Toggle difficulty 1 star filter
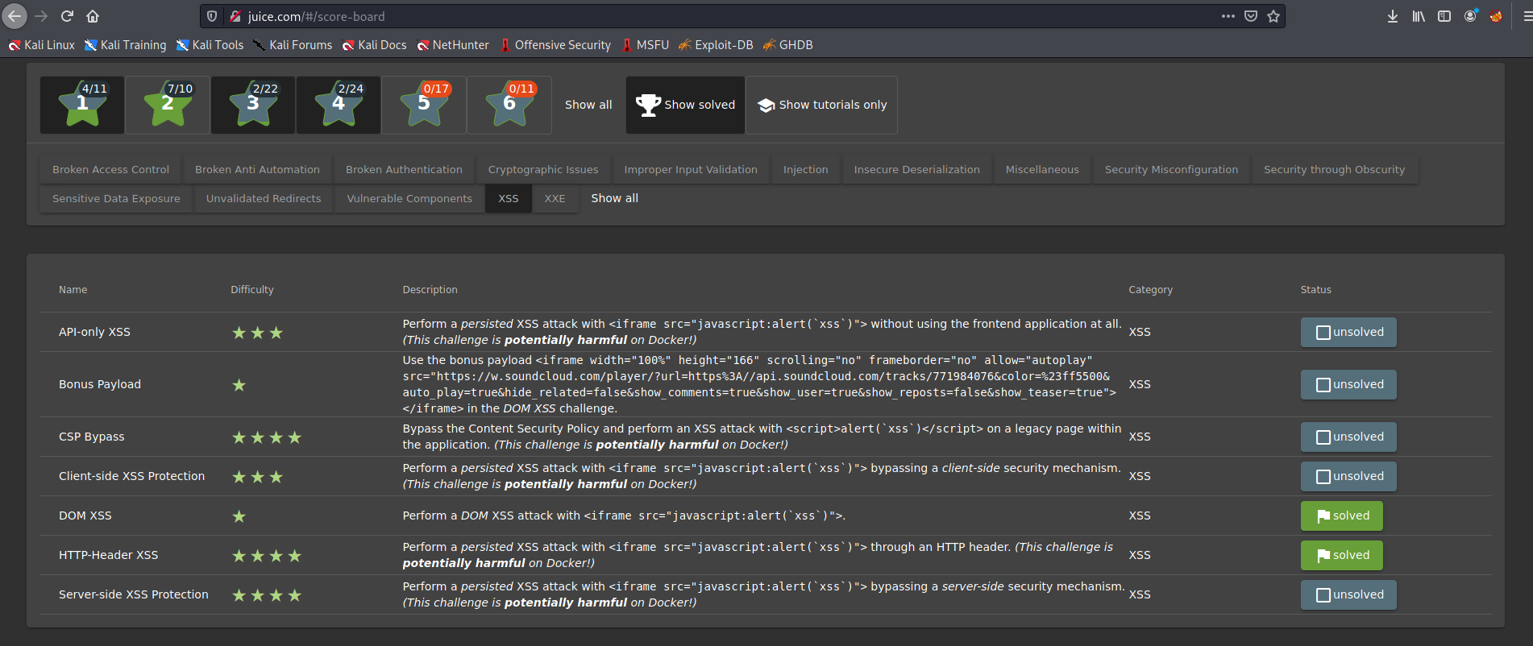The width and height of the screenshot is (1533, 646). pyautogui.click(x=82, y=105)
